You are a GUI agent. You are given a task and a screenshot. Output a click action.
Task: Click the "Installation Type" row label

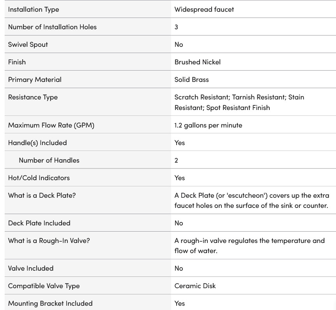click(34, 9)
